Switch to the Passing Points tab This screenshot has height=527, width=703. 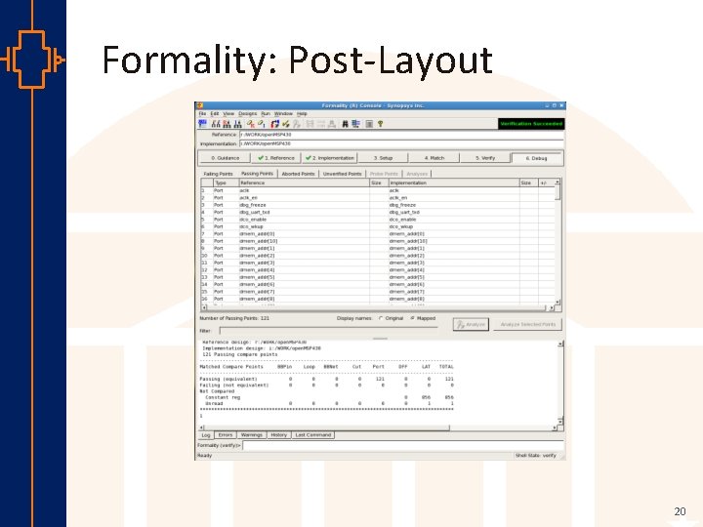click(x=257, y=174)
